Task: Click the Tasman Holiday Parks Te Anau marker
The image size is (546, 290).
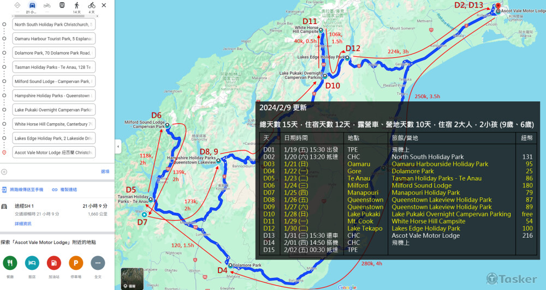Action: 151,200
